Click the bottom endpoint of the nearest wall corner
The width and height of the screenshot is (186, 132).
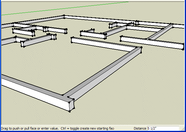pyautogui.click(x=70, y=111)
